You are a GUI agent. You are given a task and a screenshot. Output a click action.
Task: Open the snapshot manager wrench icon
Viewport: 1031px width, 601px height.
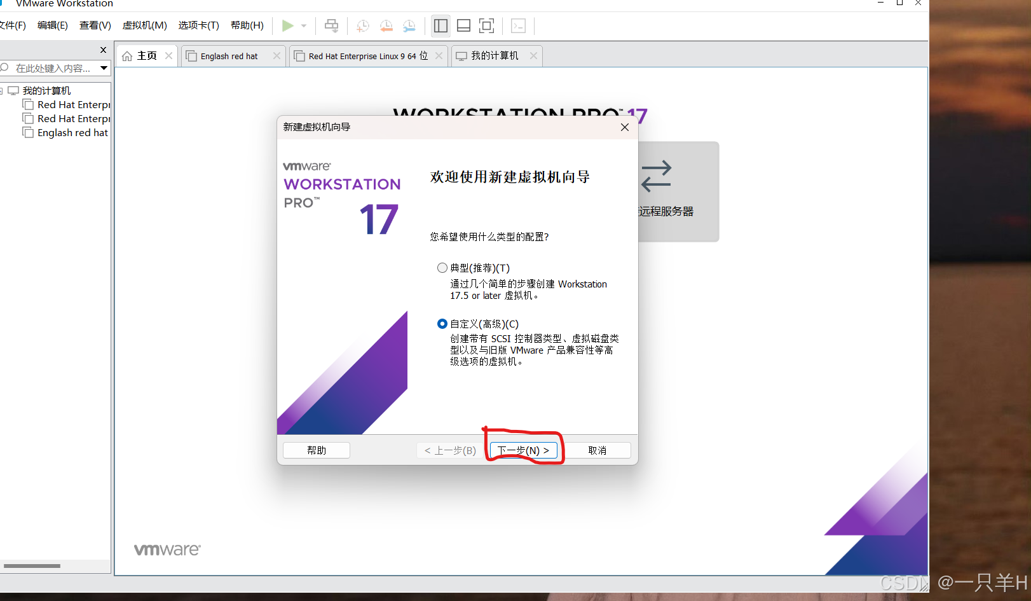pos(409,25)
